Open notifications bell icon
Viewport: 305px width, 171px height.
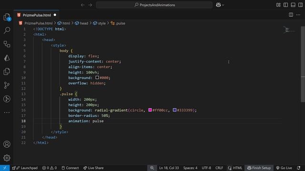click(299, 168)
